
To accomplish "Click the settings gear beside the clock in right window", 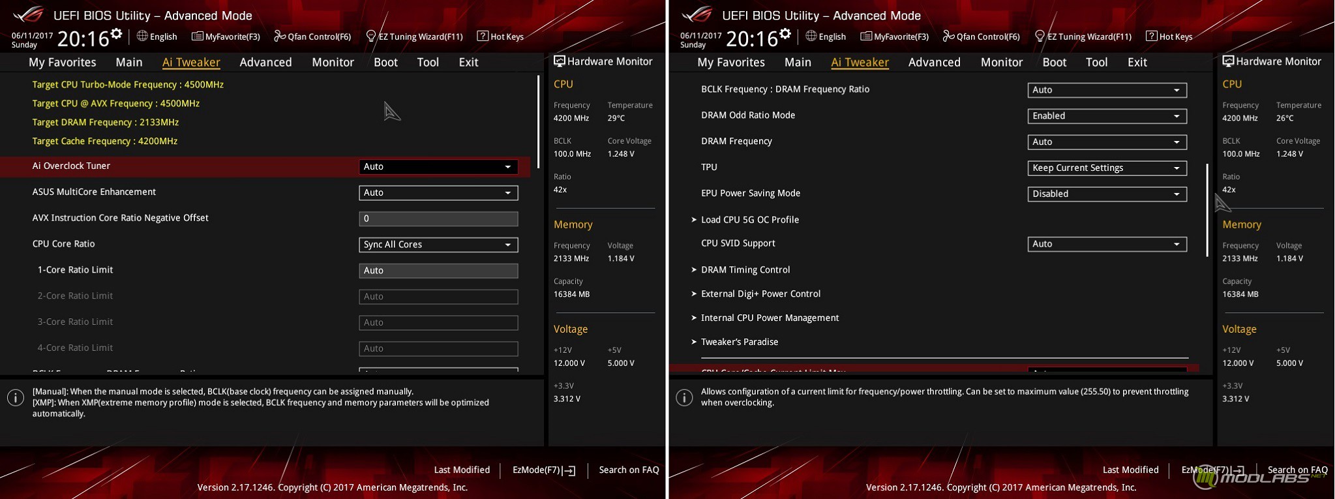I will pos(785,34).
